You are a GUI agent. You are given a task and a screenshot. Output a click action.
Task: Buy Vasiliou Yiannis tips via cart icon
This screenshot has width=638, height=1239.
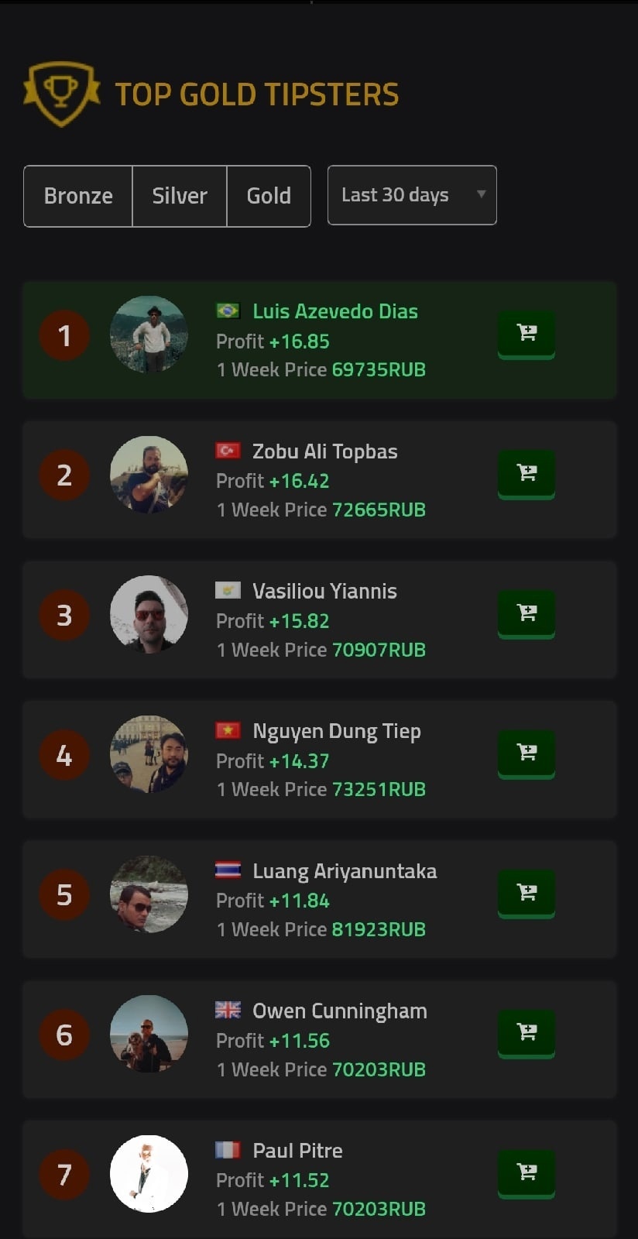click(527, 613)
